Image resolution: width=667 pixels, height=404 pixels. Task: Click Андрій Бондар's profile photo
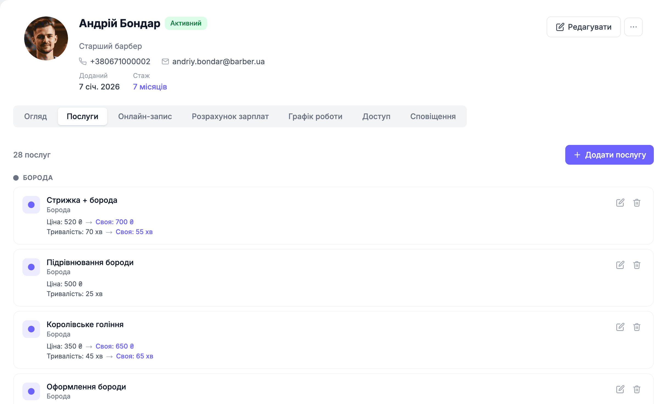point(46,38)
